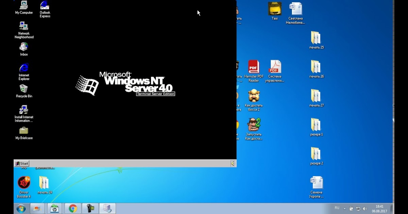Open the Система управления PDF file
Image resolution: width=408 pixels, height=214 pixels.
[x=275, y=71]
